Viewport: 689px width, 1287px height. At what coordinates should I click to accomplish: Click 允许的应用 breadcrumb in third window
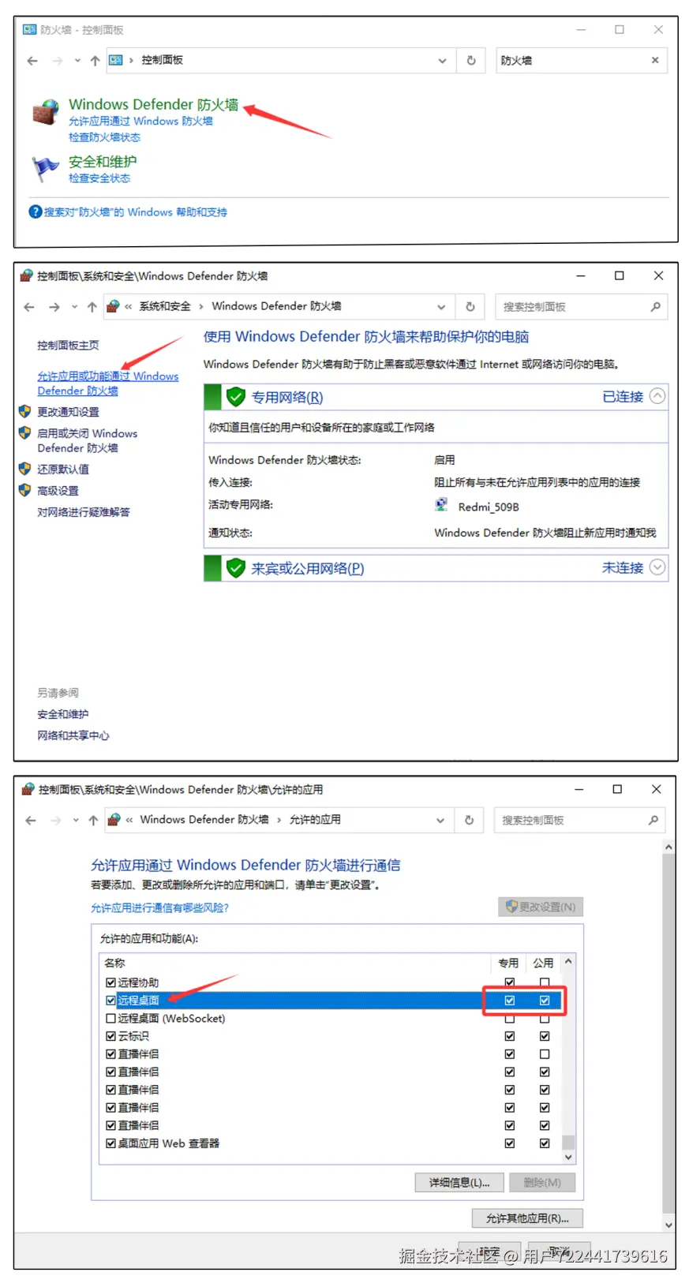[315, 819]
